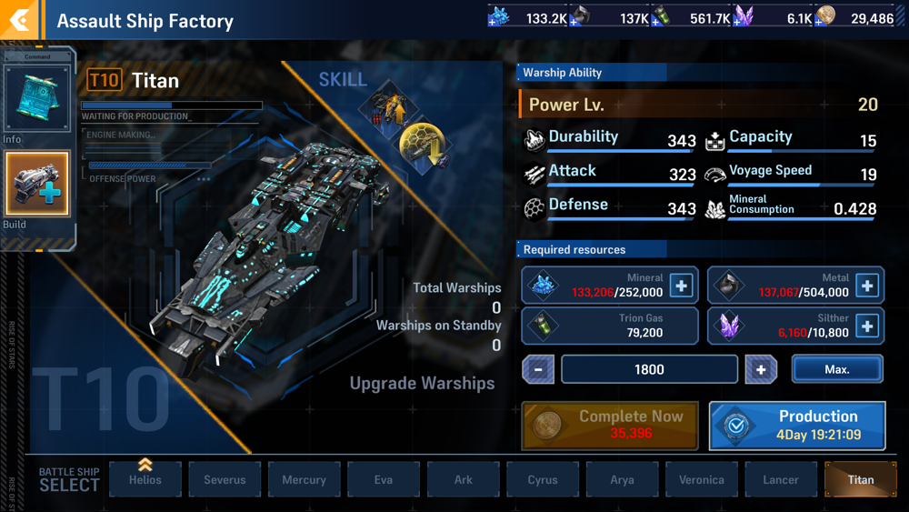Tap the mineral crystal icon in top bar
This screenshot has height=512, width=909.
(x=498, y=16)
